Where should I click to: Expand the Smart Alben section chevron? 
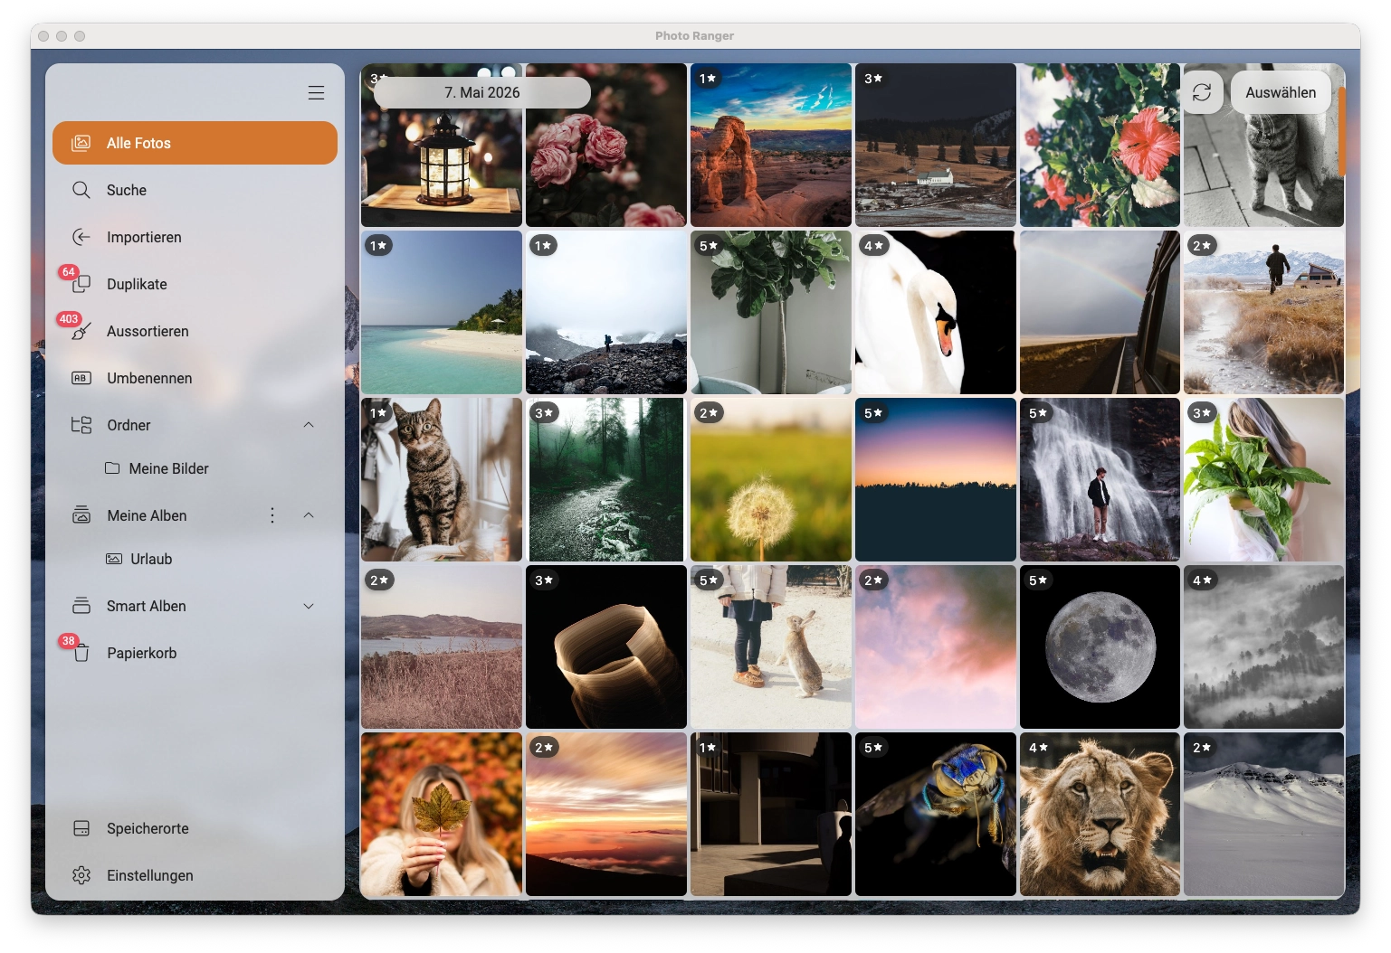(309, 606)
